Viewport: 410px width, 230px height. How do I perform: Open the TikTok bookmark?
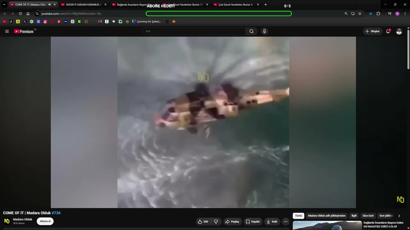pos(11,22)
